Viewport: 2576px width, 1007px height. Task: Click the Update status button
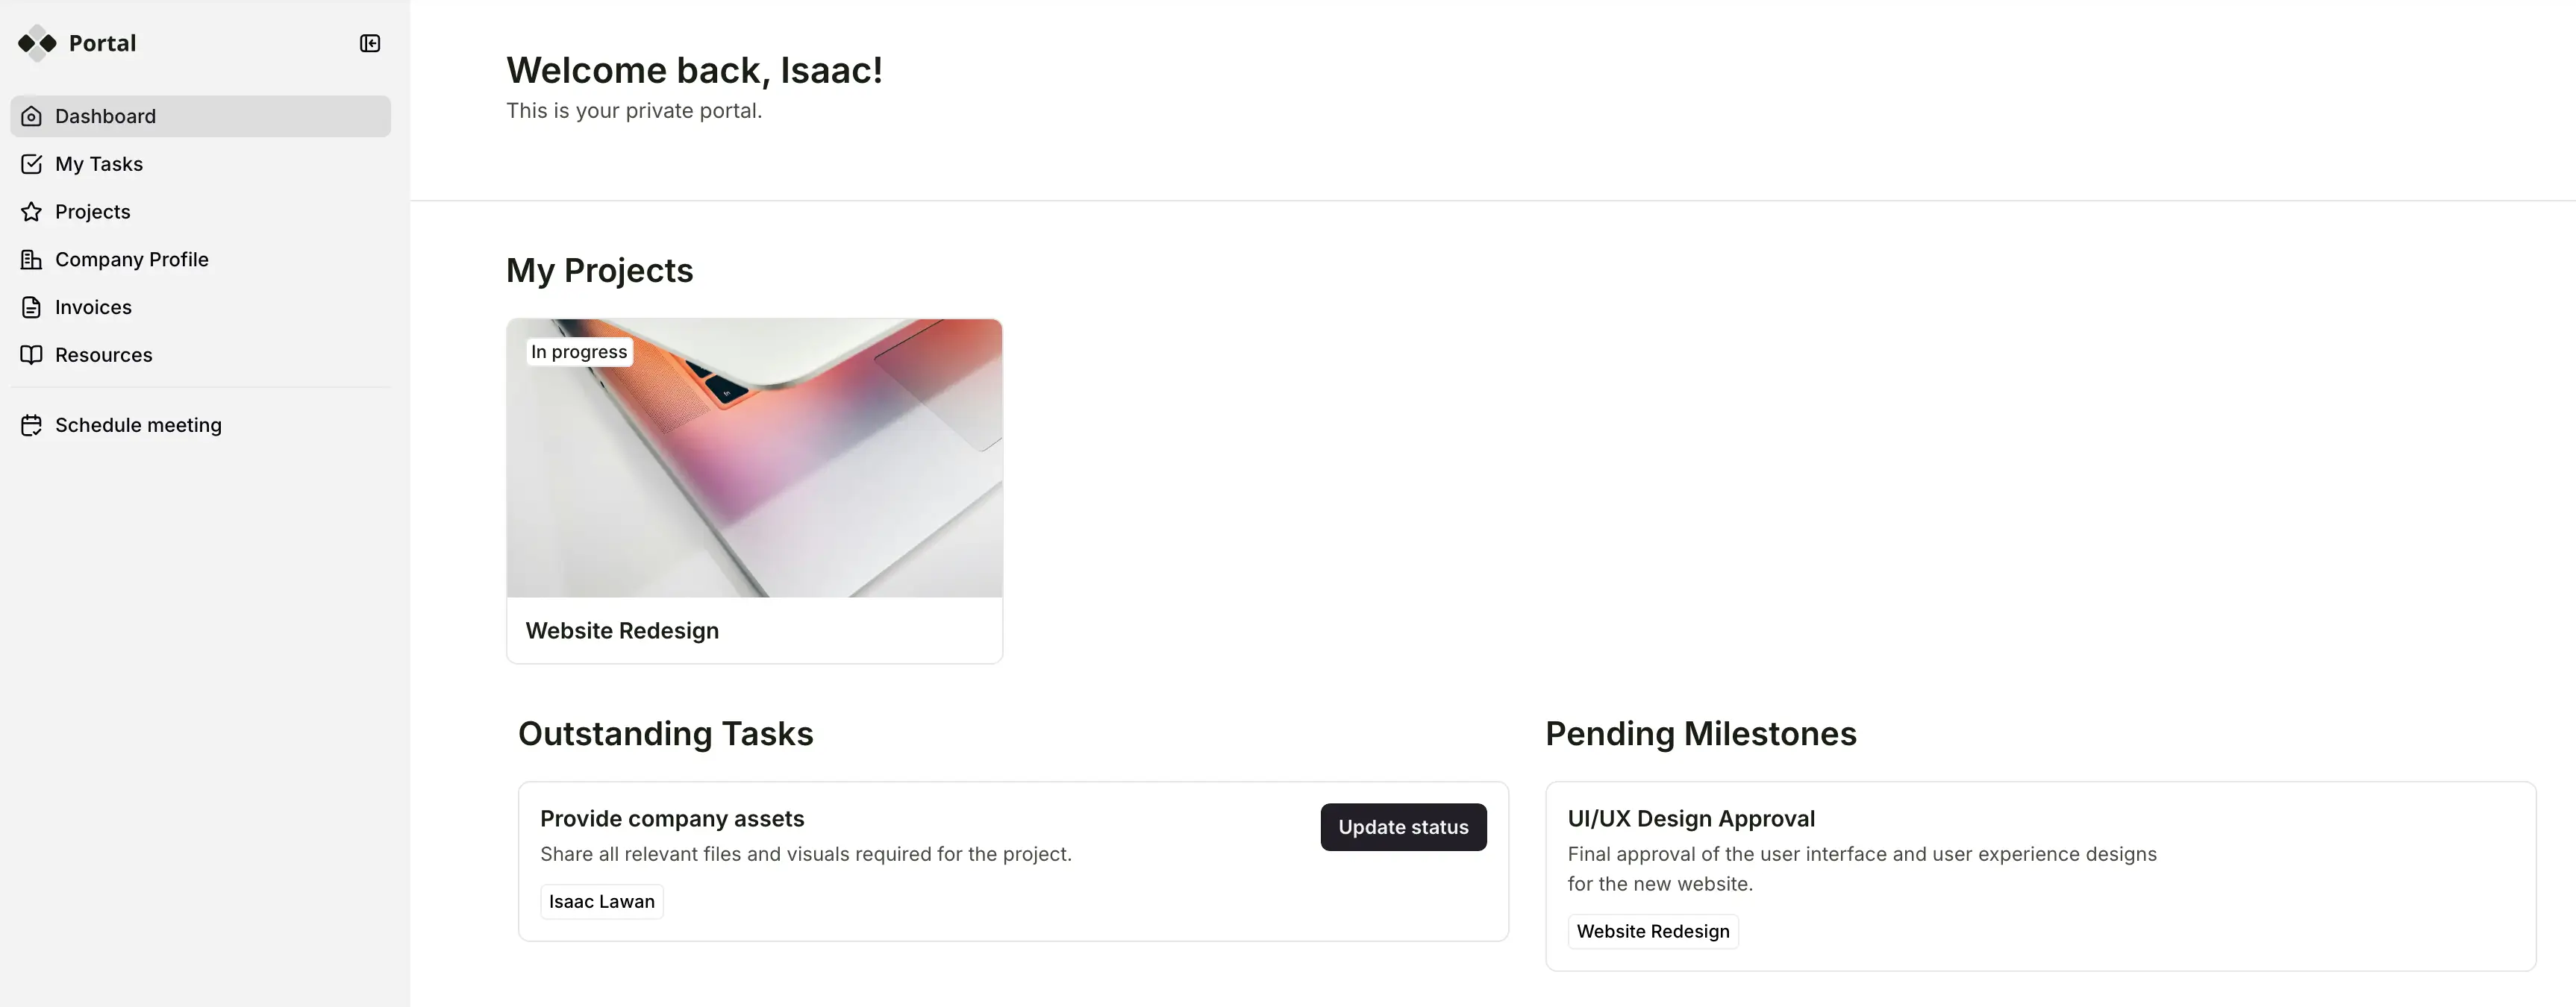(1403, 827)
